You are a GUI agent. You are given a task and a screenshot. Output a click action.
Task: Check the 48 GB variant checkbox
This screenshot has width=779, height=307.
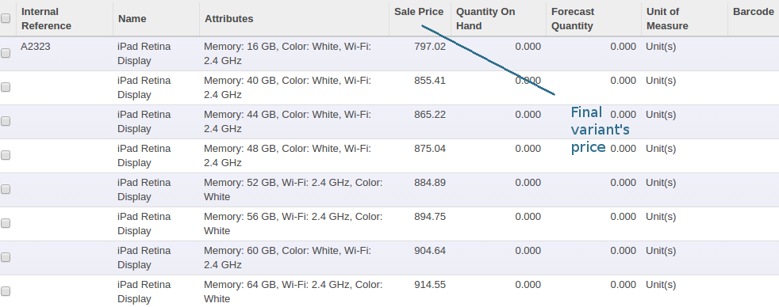pyautogui.click(x=6, y=156)
